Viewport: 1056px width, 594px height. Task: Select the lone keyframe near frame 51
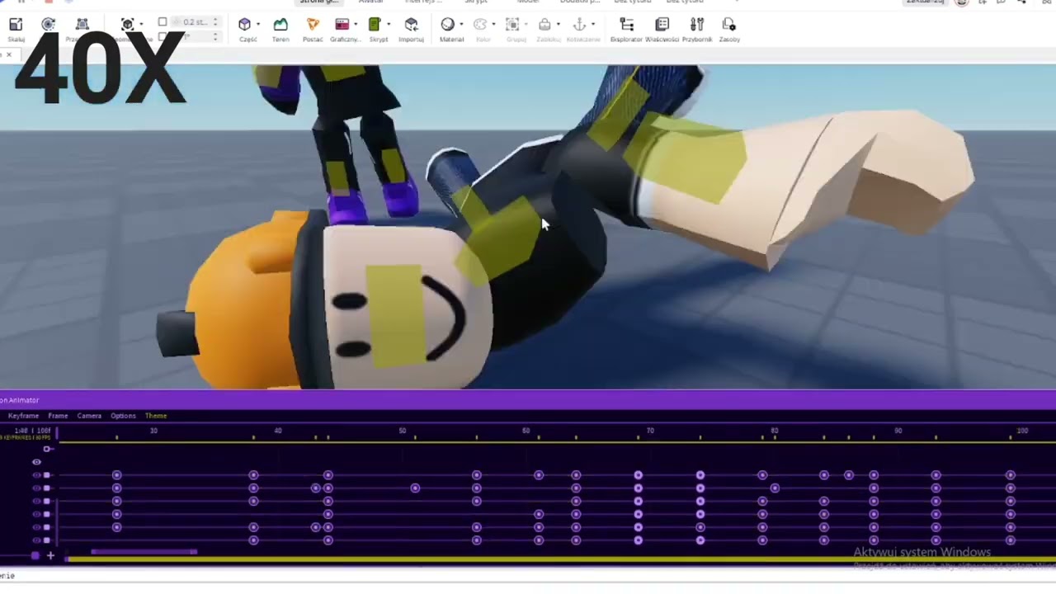(x=415, y=488)
